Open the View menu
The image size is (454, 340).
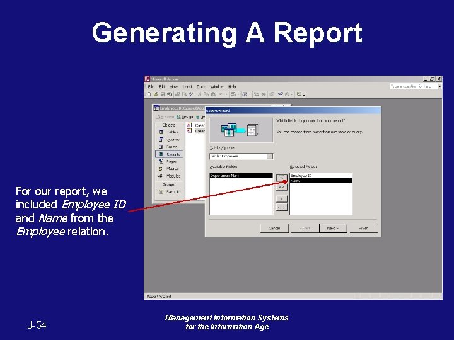coord(173,86)
